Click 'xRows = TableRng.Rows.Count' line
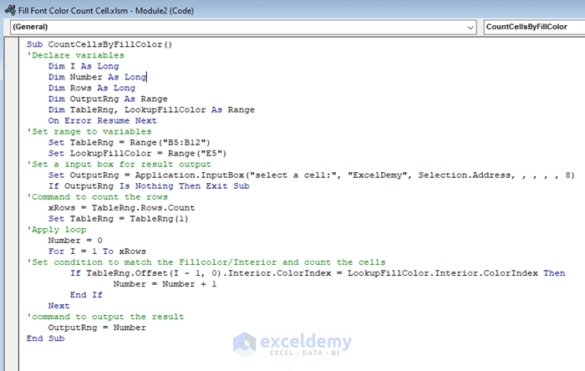This screenshot has width=585, height=371. pos(122,208)
